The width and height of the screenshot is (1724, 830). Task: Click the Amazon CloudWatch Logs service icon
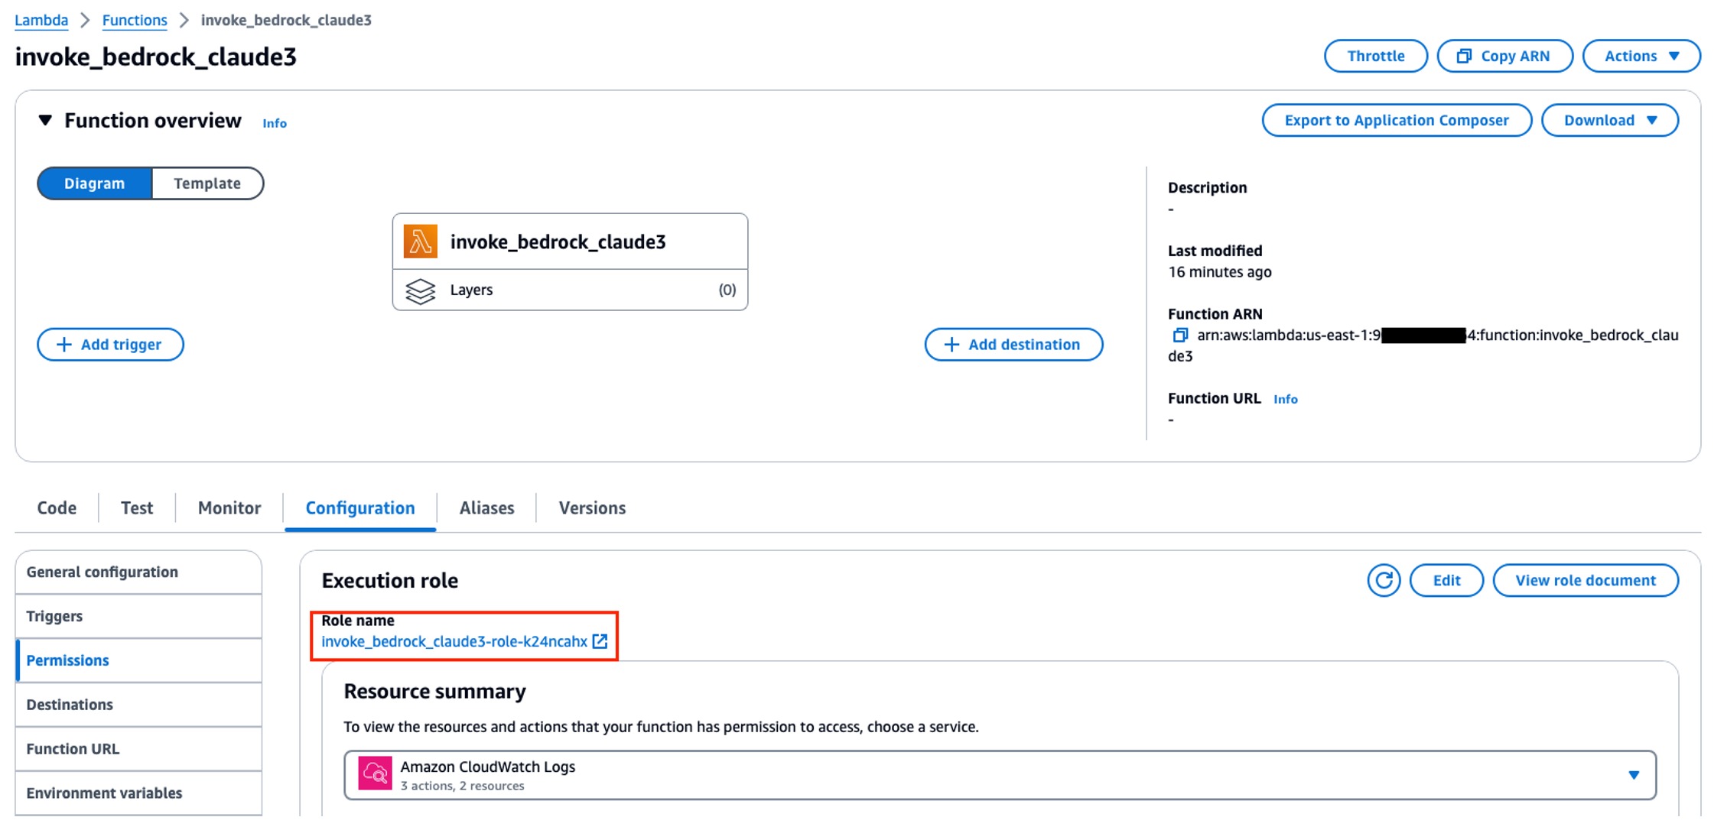(375, 773)
